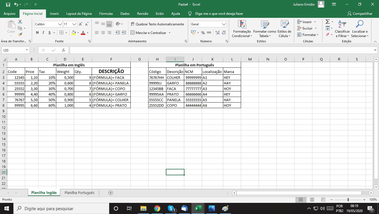Open File Explorer from taskbar

[x=143, y=208]
